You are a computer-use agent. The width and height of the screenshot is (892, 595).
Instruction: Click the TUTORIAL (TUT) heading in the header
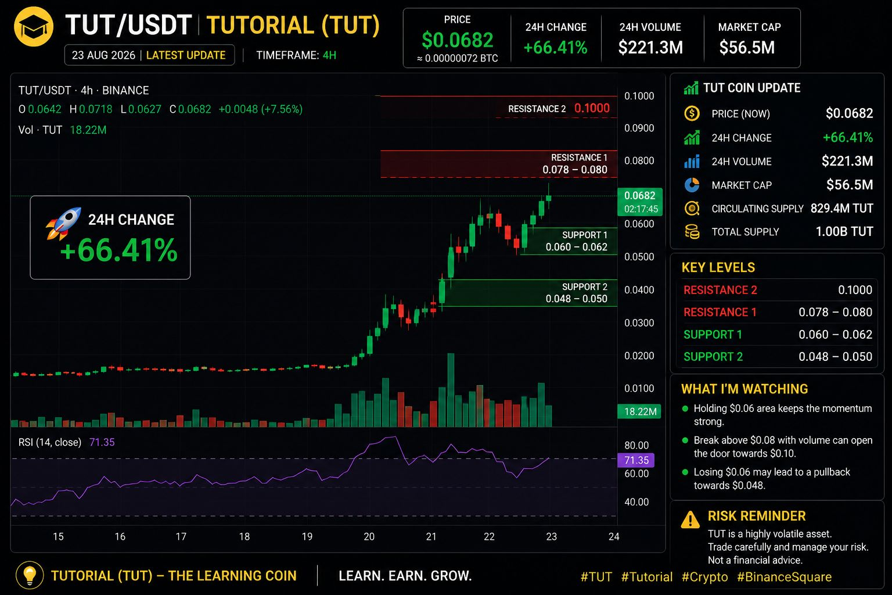point(293,26)
